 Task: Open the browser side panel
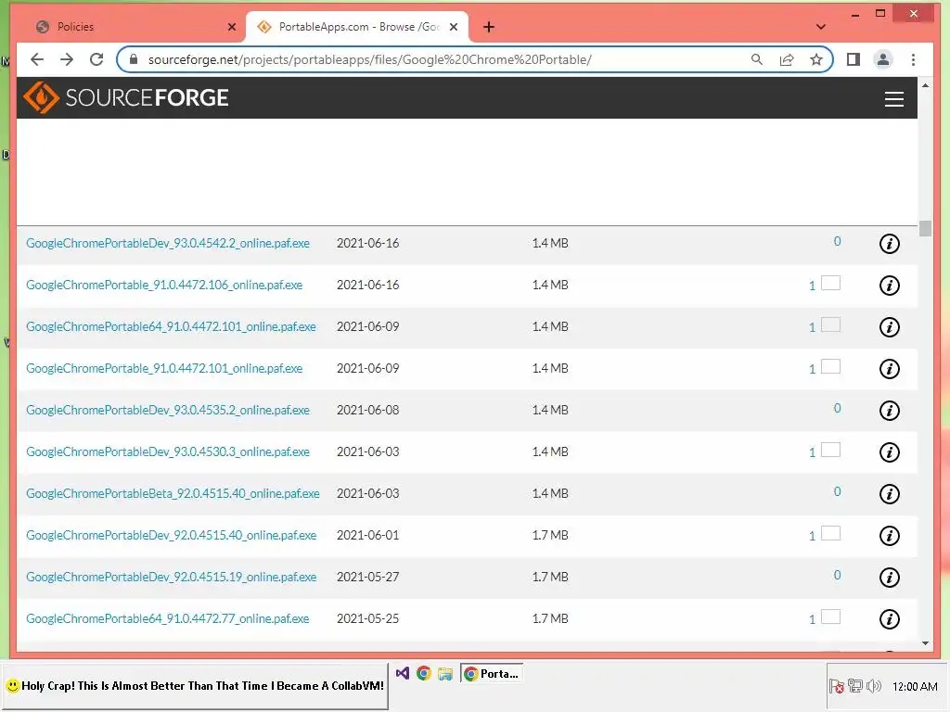pyautogui.click(x=854, y=59)
